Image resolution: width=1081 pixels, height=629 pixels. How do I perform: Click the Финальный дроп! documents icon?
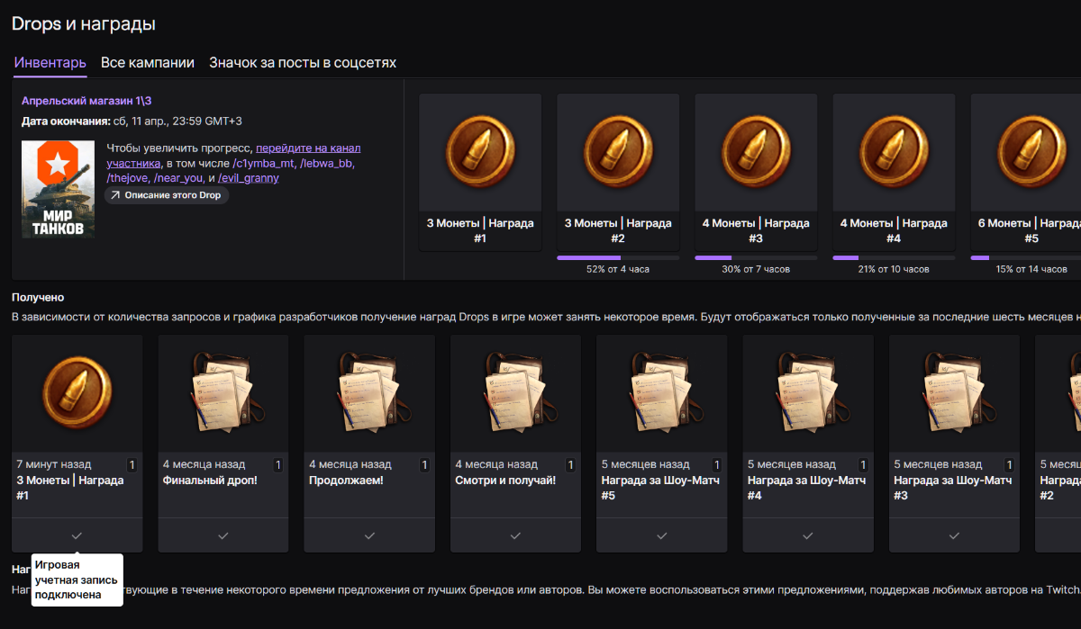(223, 392)
